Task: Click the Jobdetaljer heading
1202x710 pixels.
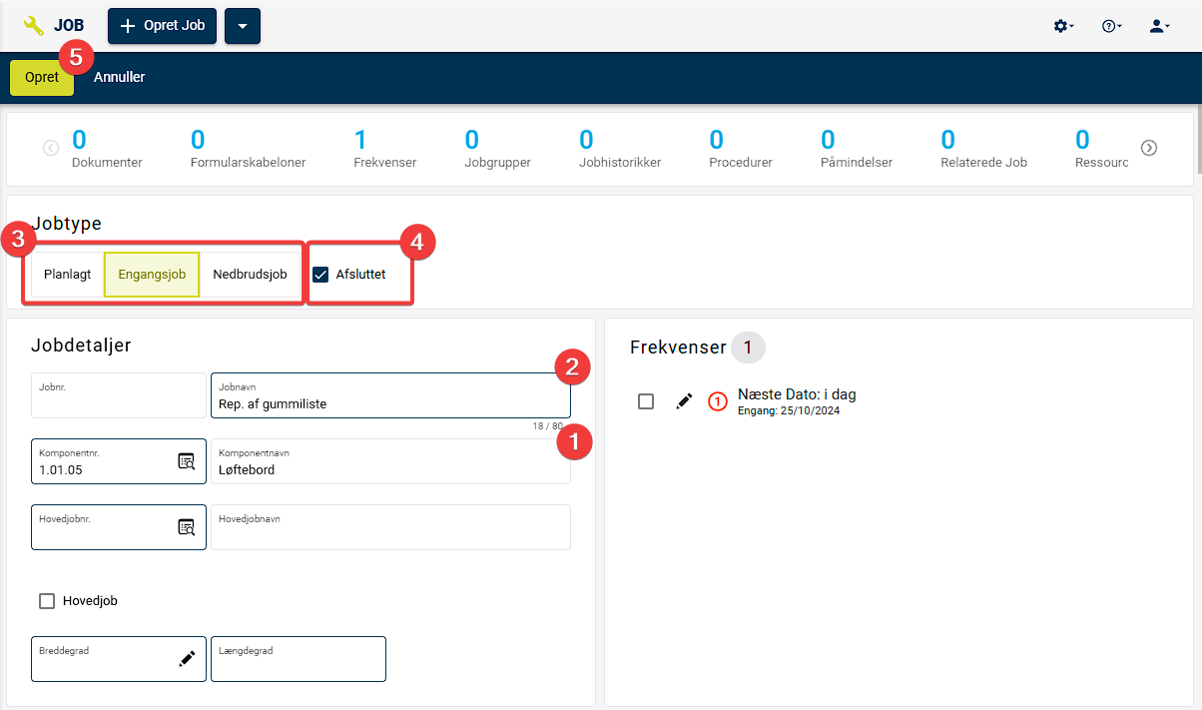Action: click(81, 346)
